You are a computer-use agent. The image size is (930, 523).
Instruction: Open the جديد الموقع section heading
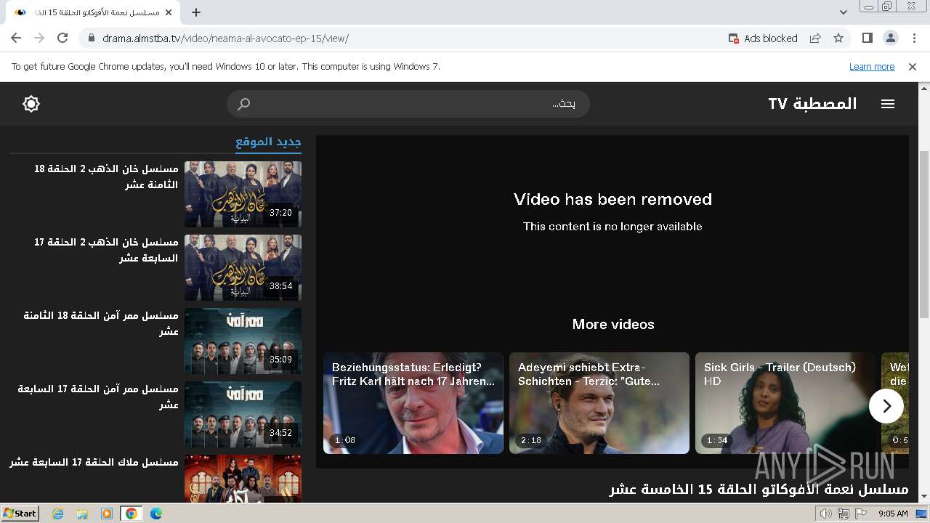point(268,142)
